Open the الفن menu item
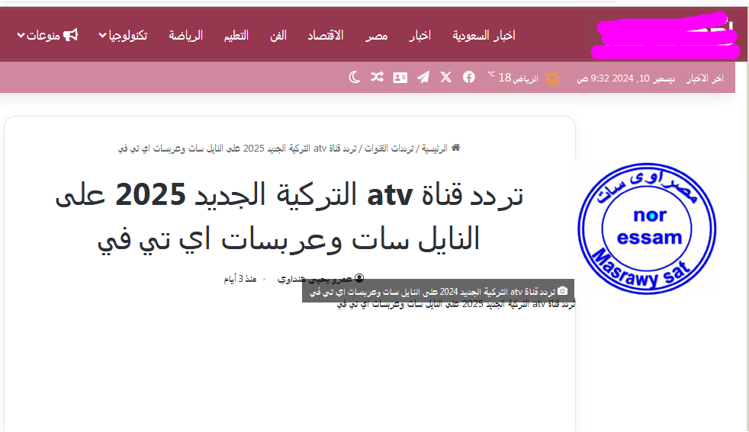Viewport: 749px width, 432px height. (278, 35)
